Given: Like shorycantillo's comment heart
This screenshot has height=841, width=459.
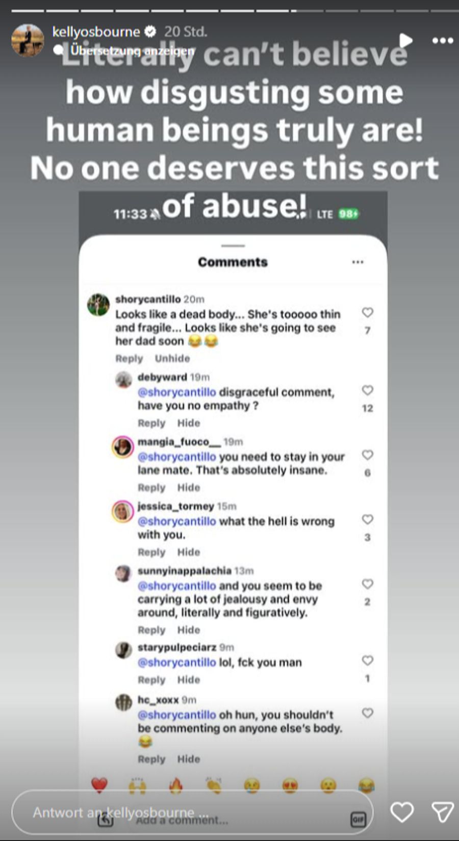Looking at the screenshot, I should 367,312.
